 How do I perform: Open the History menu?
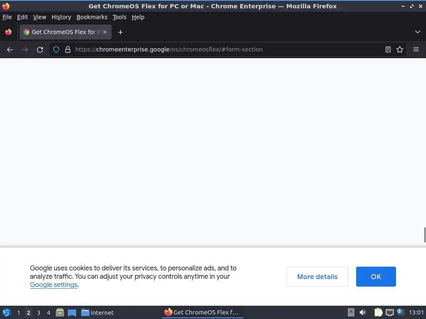pyautogui.click(x=62, y=17)
